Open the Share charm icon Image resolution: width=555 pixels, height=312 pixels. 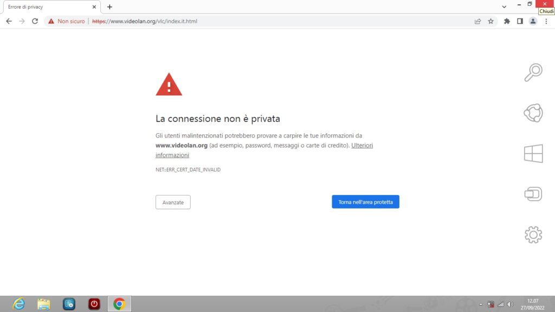coord(533,113)
